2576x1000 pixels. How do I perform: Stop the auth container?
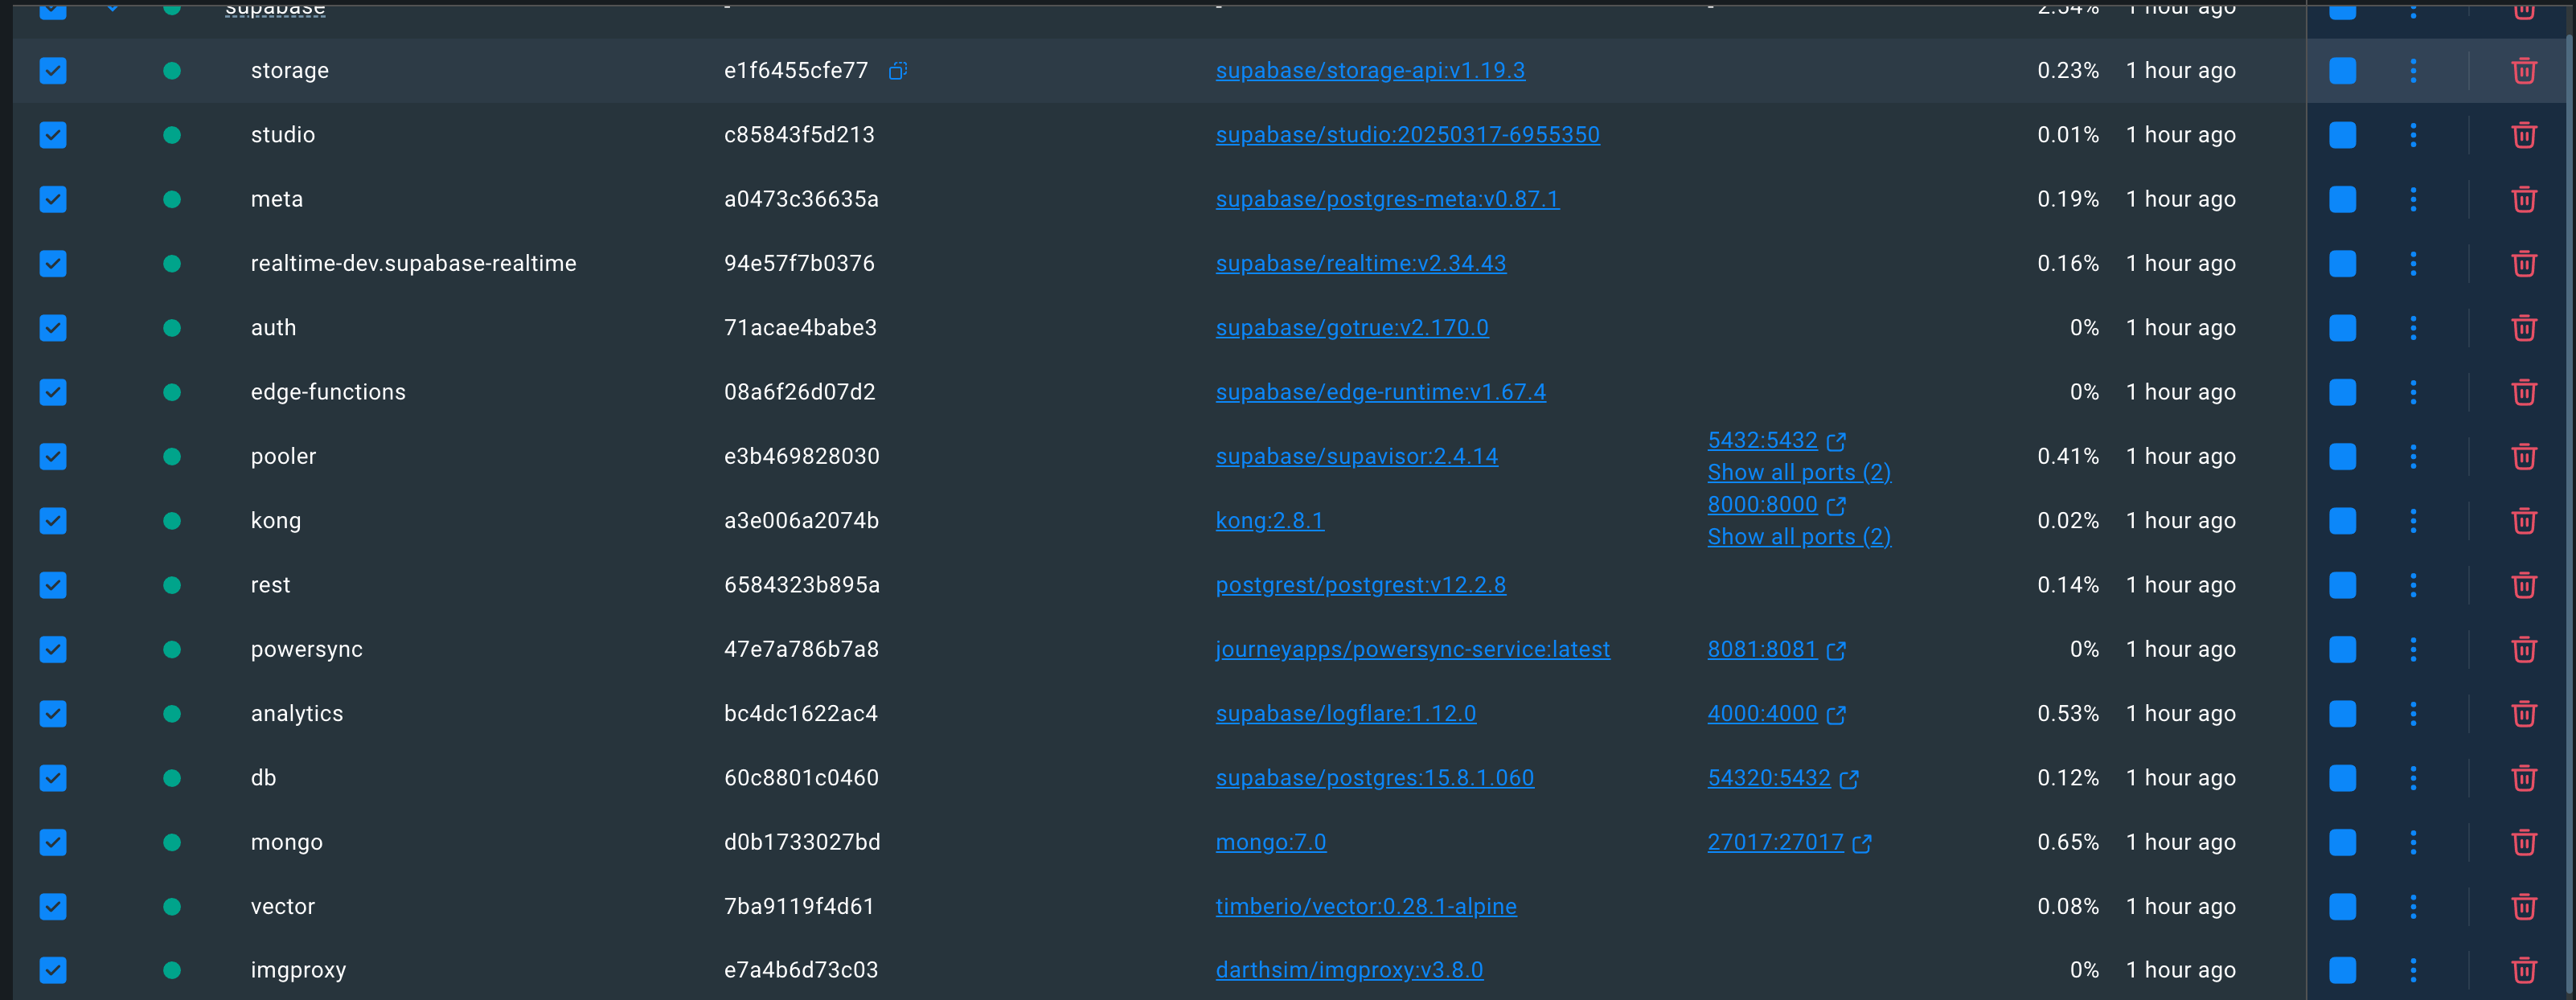[x=2342, y=328]
